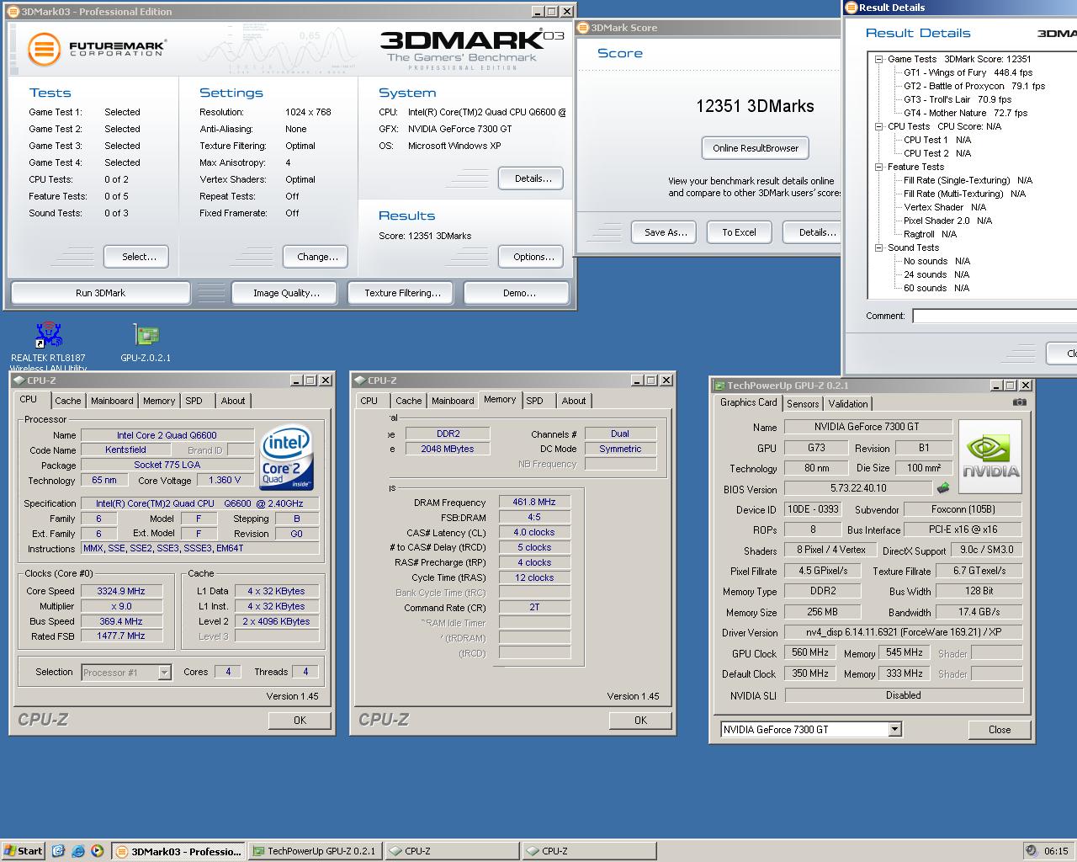The height and width of the screenshot is (862, 1077).
Task: Switch to 3DMark03 taskbar button
Action: [178, 851]
